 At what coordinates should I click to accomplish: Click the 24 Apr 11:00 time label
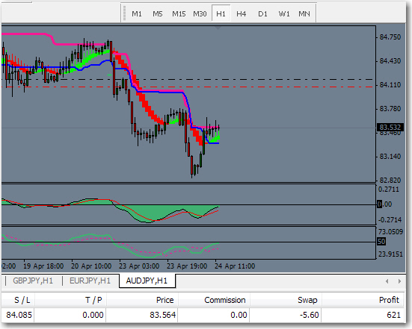pyautogui.click(x=235, y=266)
